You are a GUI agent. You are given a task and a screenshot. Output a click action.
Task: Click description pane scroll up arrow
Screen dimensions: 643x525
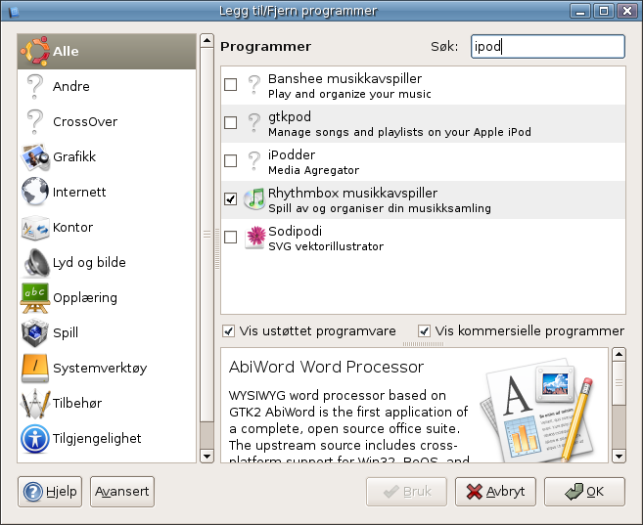[x=619, y=354]
